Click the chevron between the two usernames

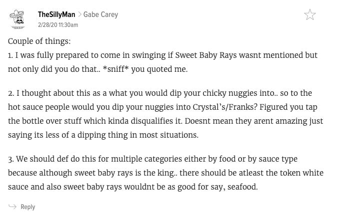click(x=79, y=14)
